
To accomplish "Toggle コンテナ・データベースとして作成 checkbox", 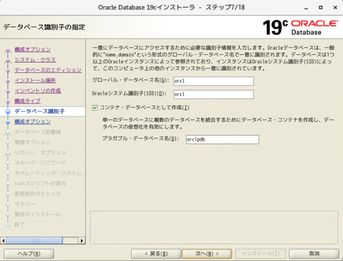I will [95, 108].
